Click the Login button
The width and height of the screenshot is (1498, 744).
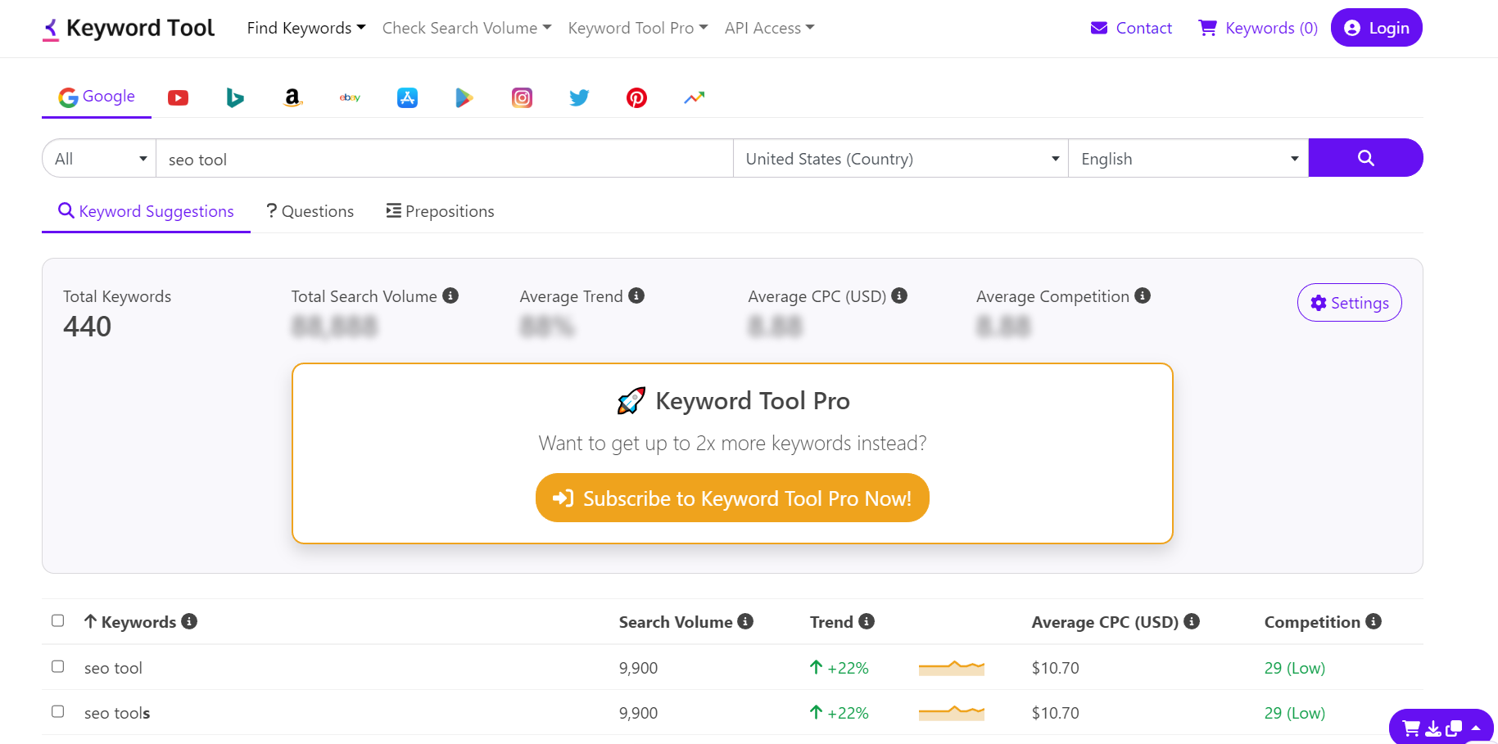click(1377, 28)
